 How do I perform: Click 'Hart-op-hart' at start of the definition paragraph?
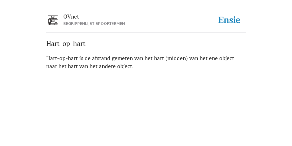[62, 58]
